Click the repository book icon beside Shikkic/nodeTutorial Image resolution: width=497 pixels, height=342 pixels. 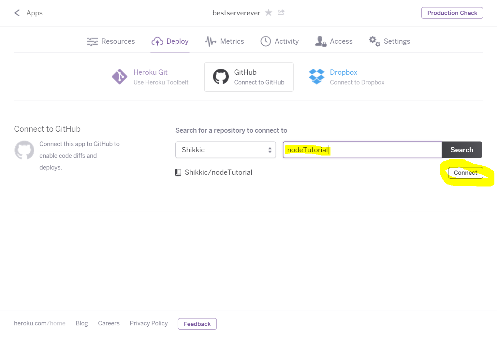tap(178, 172)
